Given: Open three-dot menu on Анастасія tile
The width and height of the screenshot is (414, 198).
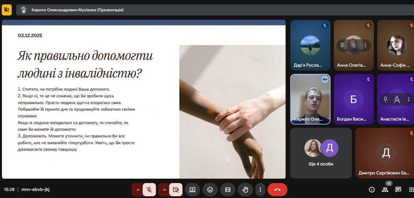Looking at the screenshot, I should [409, 99].
